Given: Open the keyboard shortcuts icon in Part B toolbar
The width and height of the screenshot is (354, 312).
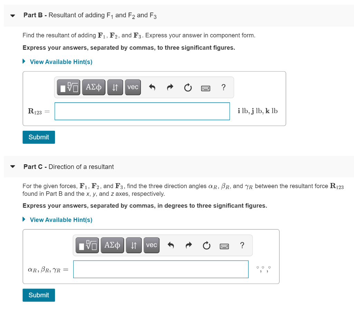Looking at the screenshot, I should [205, 88].
